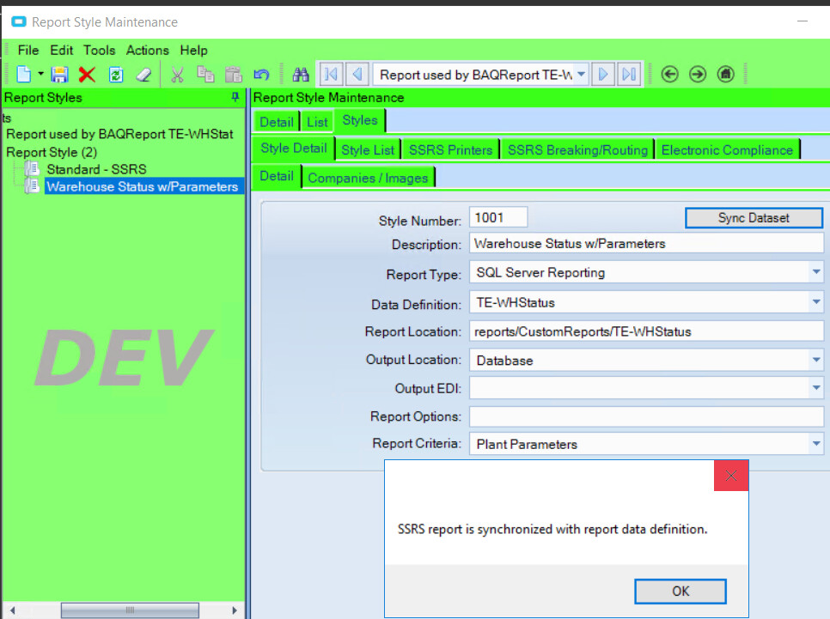830x619 pixels.
Task: Open the Tools menu
Action: tap(99, 51)
